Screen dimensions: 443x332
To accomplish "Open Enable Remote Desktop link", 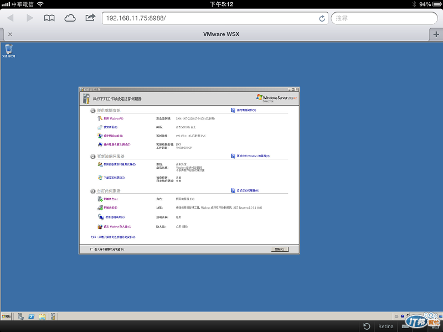I will click(115, 217).
